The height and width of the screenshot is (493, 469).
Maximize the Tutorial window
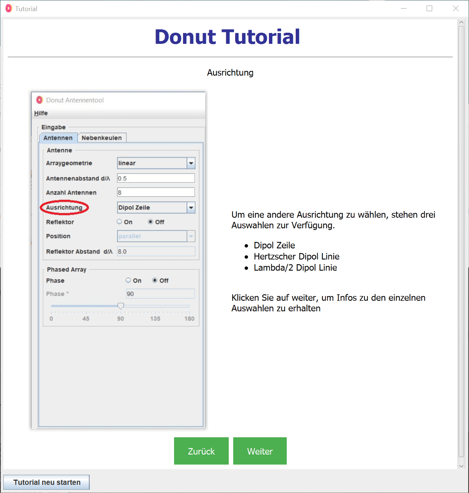click(x=429, y=9)
